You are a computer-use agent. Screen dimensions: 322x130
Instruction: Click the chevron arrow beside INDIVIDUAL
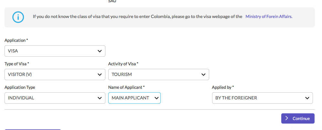99,98
